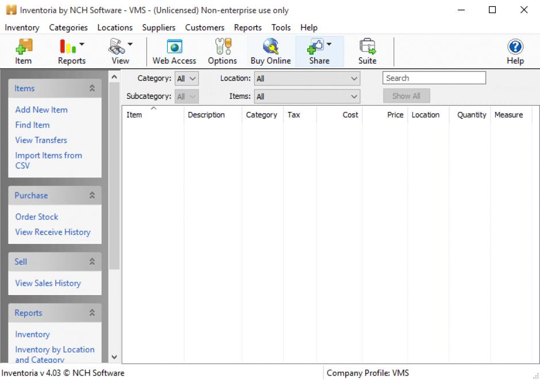This screenshot has width=540, height=380.
Task: Click the Inventoria app icon in title bar
Action: (11, 10)
